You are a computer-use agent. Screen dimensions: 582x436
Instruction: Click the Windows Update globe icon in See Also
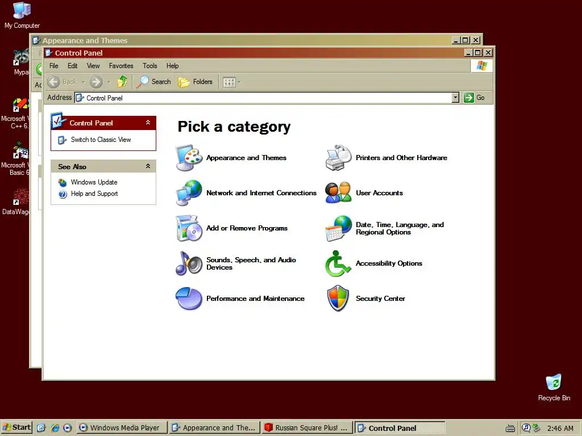pyautogui.click(x=63, y=182)
